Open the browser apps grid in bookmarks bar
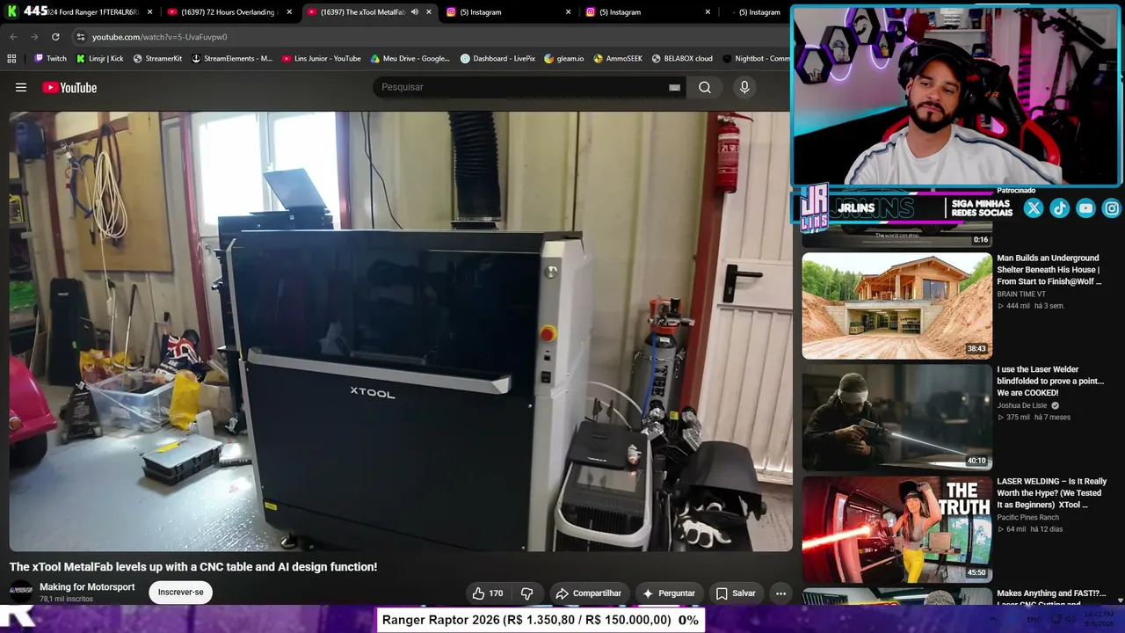1125x633 pixels. (x=11, y=59)
